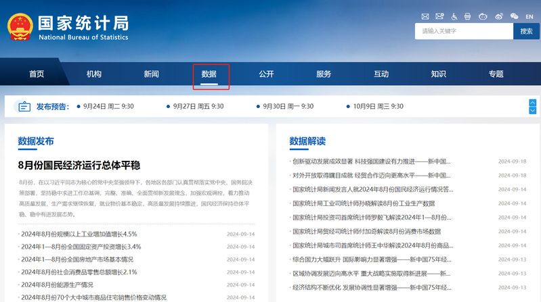541x302 pixels.
Task: Open the 公开 navigation menu
Action: 266,74
